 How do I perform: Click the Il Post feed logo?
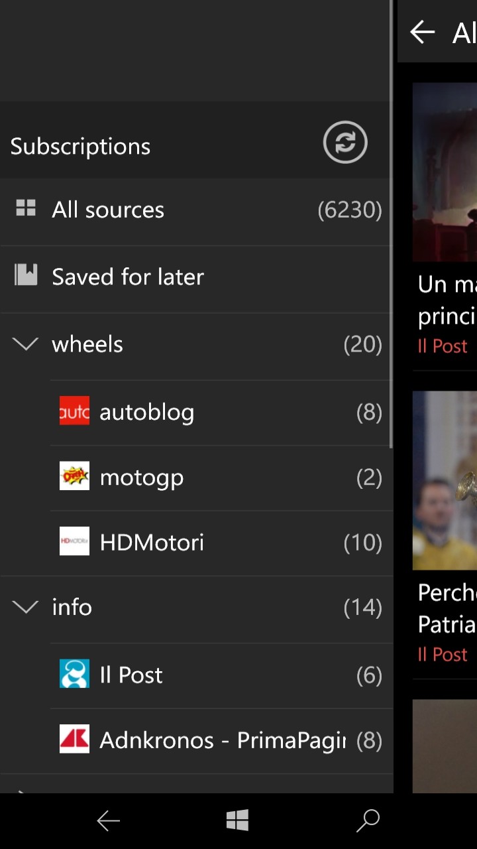(74, 673)
